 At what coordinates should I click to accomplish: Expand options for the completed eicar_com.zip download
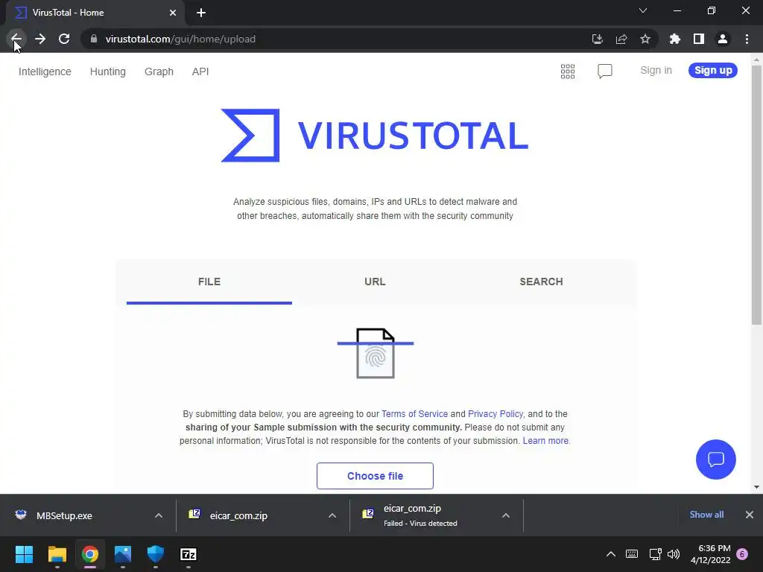332,515
